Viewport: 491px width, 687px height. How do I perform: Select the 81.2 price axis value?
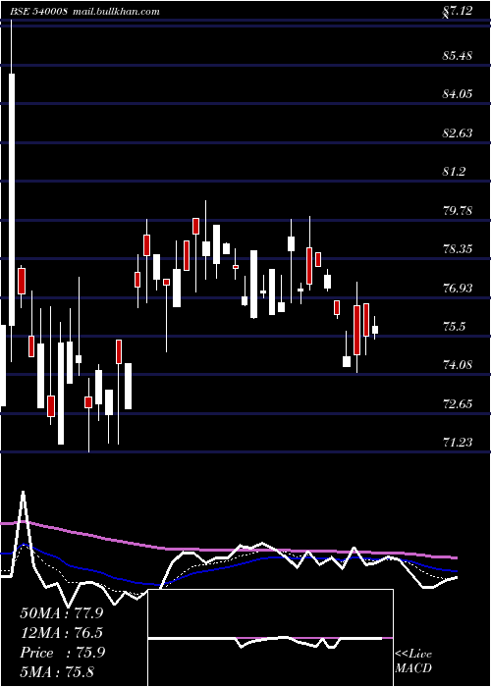click(454, 172)
